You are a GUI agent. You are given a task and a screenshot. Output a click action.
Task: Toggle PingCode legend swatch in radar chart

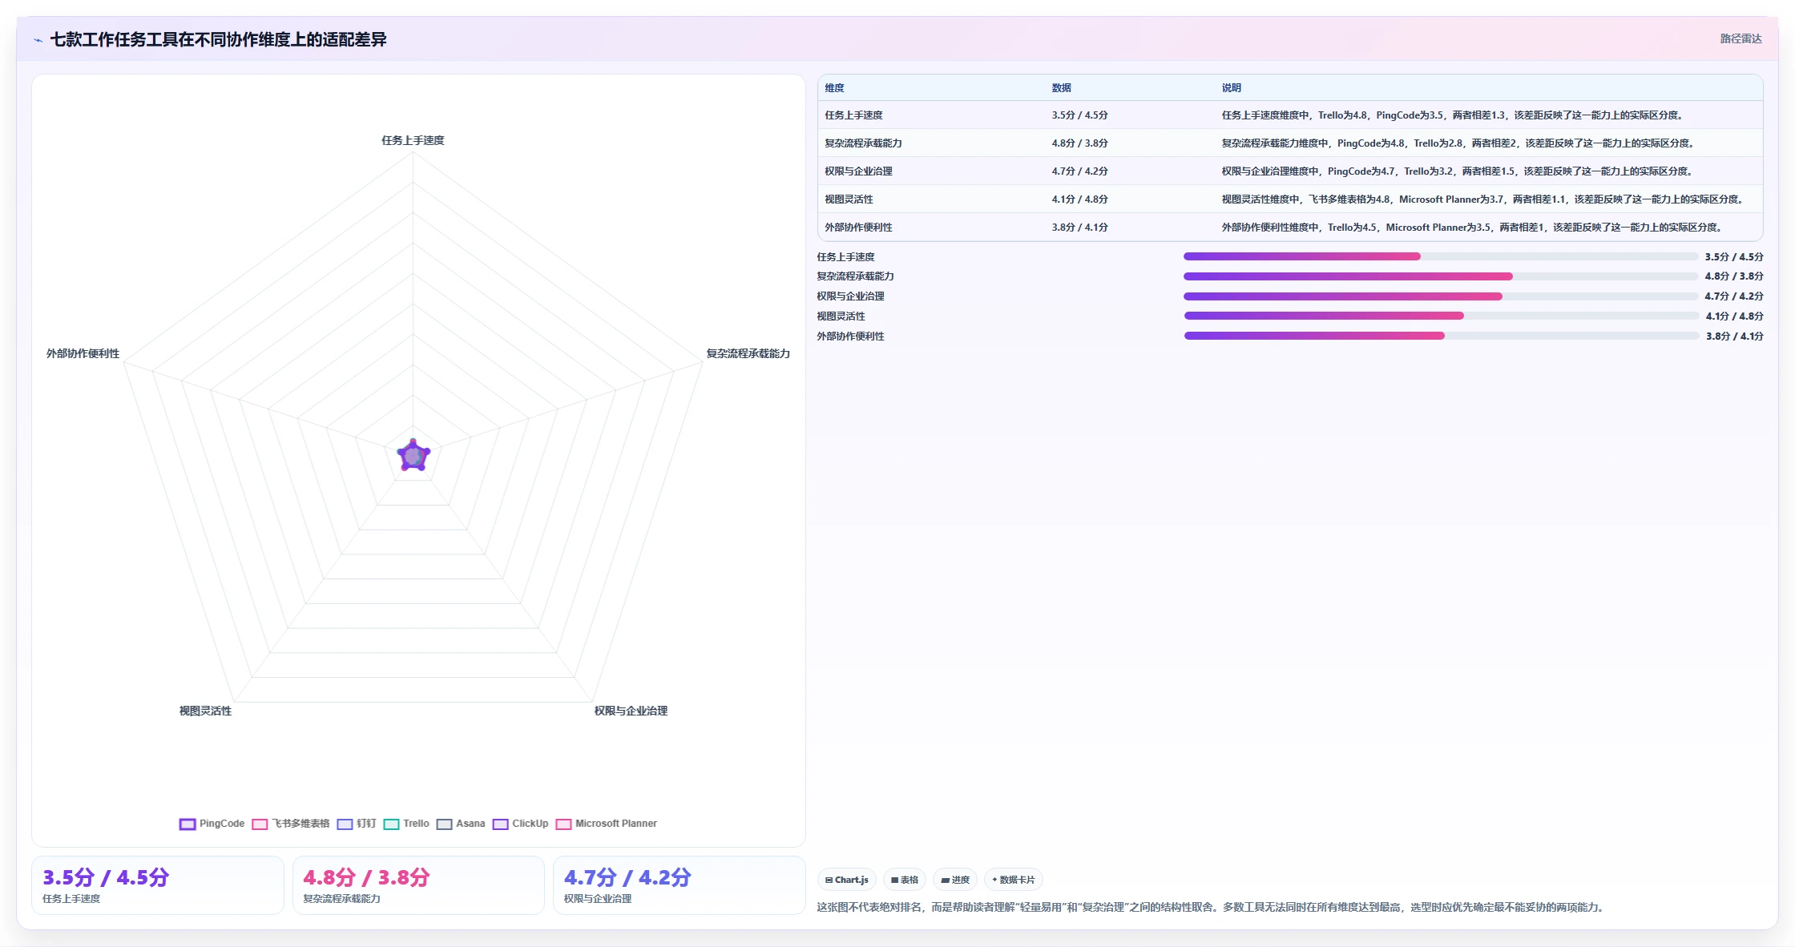[x=188, y=824]
